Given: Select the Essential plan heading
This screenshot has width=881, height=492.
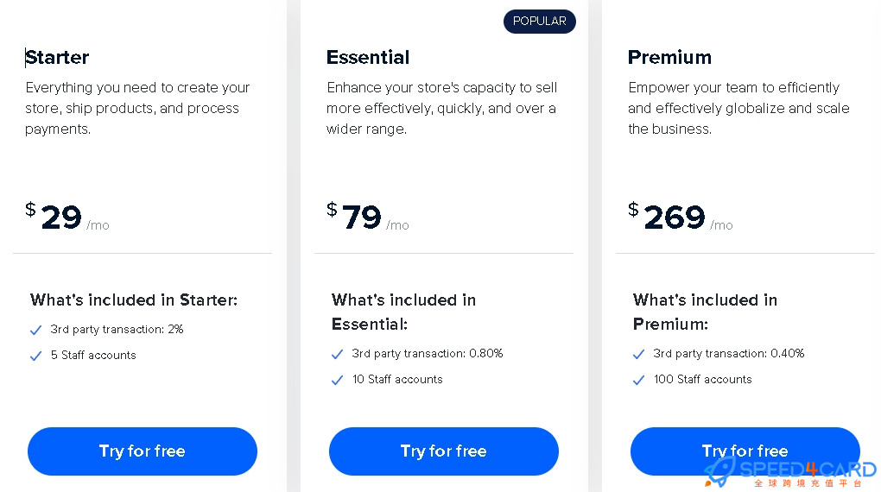Looking at the screenshot, I should (368, 57).
